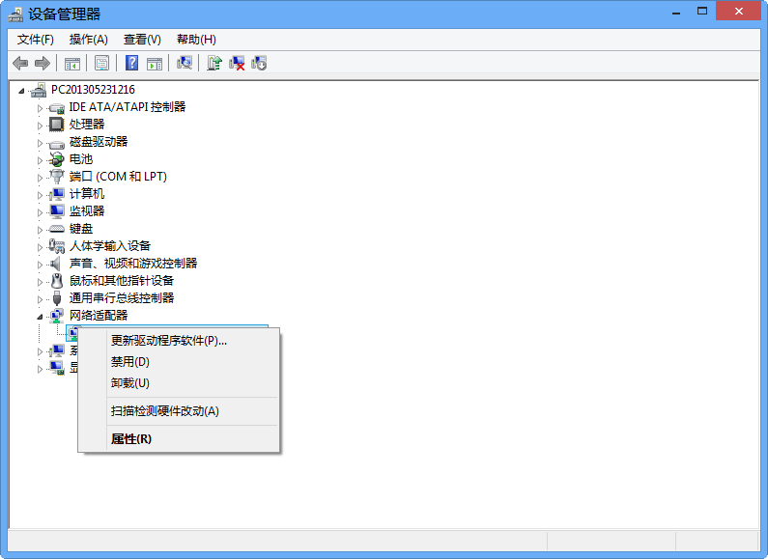
Task: Click the uninstall device red X icon
Action: pos(237,64)
